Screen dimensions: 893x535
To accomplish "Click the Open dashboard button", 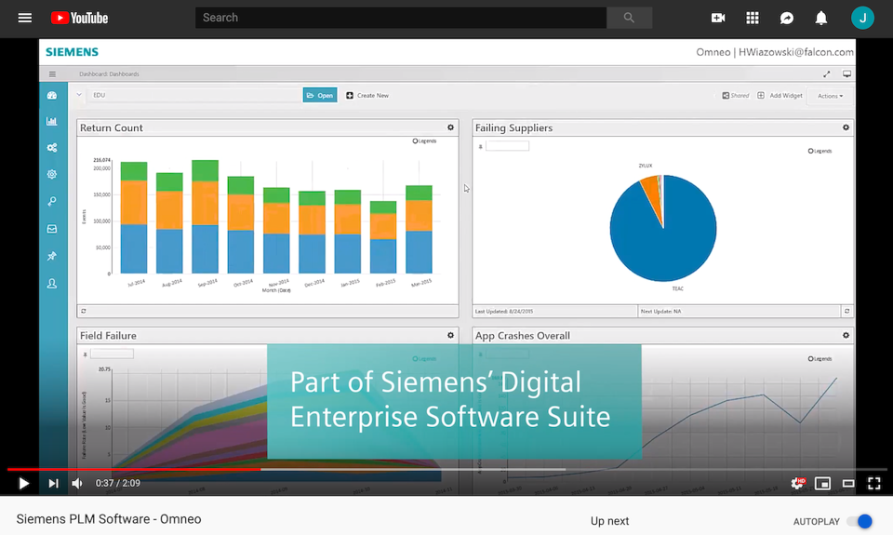I will 320,95.
